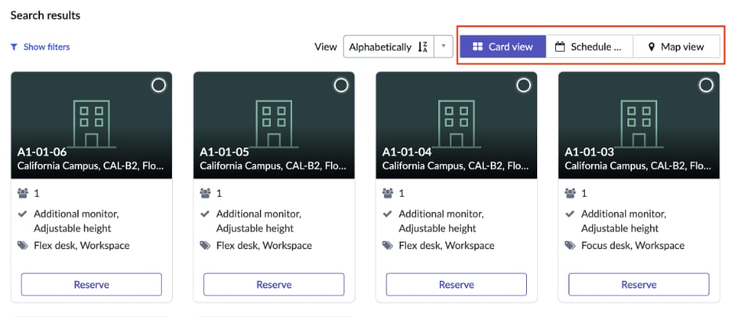Image resolution: width=735 pixels, height=317 pixels.
Task: Click 'Focus desk, Workspace' on A1-01-03
Action: 633,246
